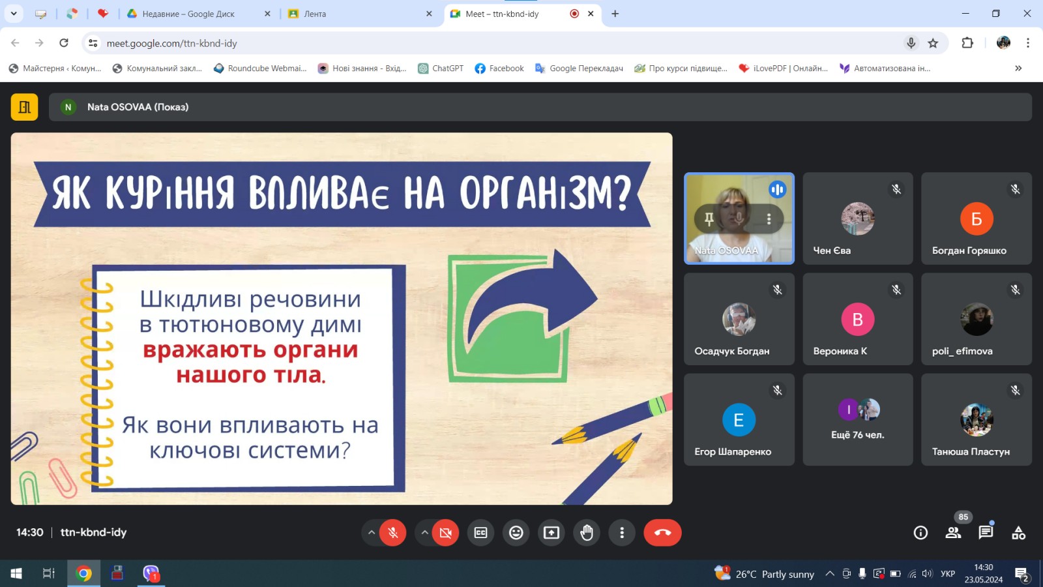Open meeting details info icon
The height and width of the screenshot is (587, 1043).
(x=920, y=533)
